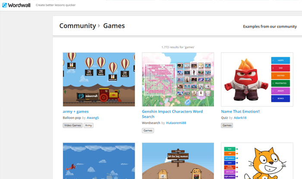The width and height of the screenshot is (302, 179).
Task: Click the Army tag
Action: click(88, 125)
